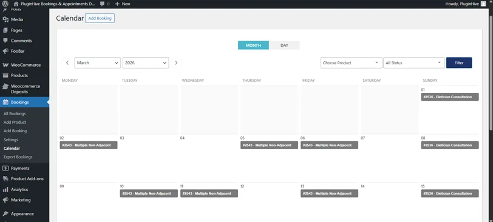Click the MONDAY column header
The width and height of the screenshot is (493, 222).
[70, 81]
